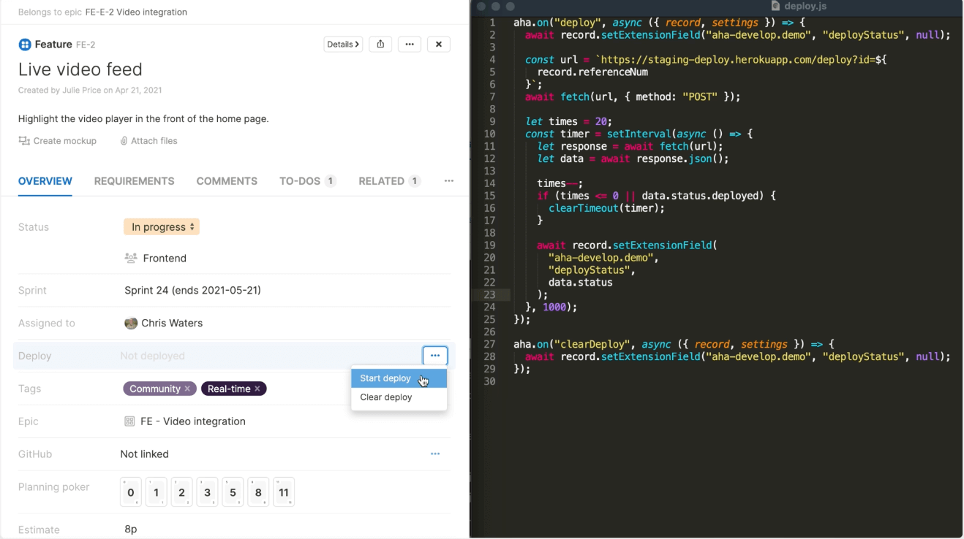Pick planning poker card 3
964x539 pixels.
pos(208,492)
